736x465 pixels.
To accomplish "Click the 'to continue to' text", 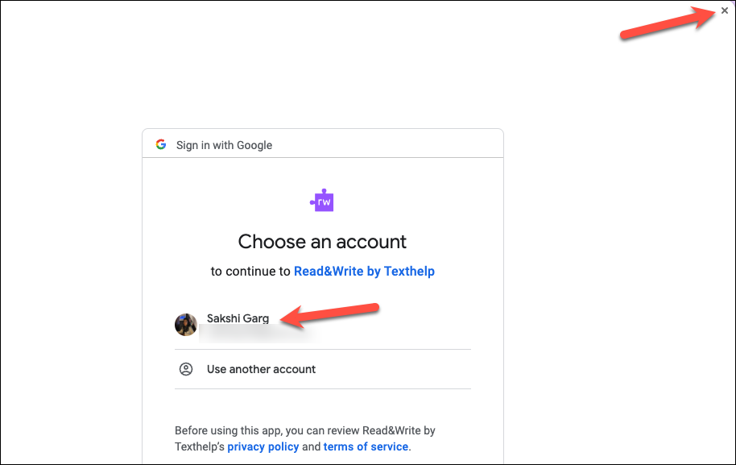I will tap(250, 272).
